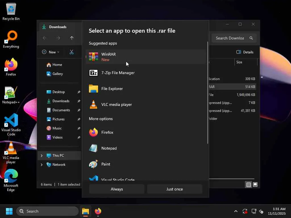291x218 pixels.
Task: Unpin Music using its pin icon
Action: click(x=79, y=128)
